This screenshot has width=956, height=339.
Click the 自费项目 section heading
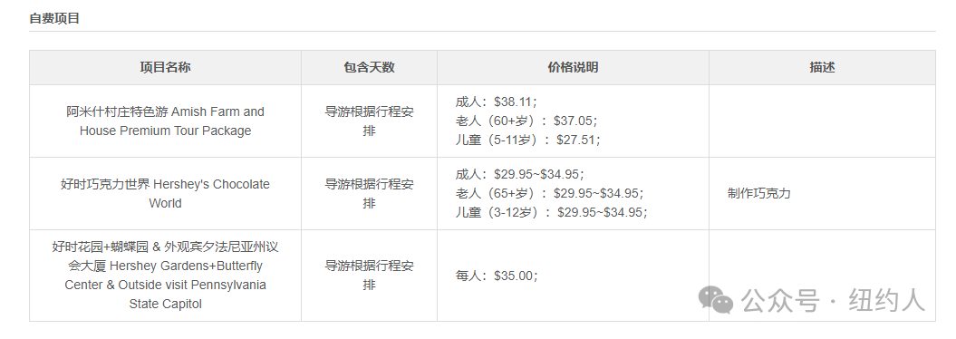(x=54, y=18)
